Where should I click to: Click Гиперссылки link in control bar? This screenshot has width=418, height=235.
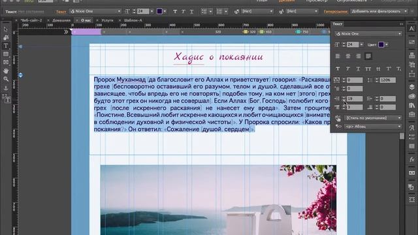click(336, 12)
